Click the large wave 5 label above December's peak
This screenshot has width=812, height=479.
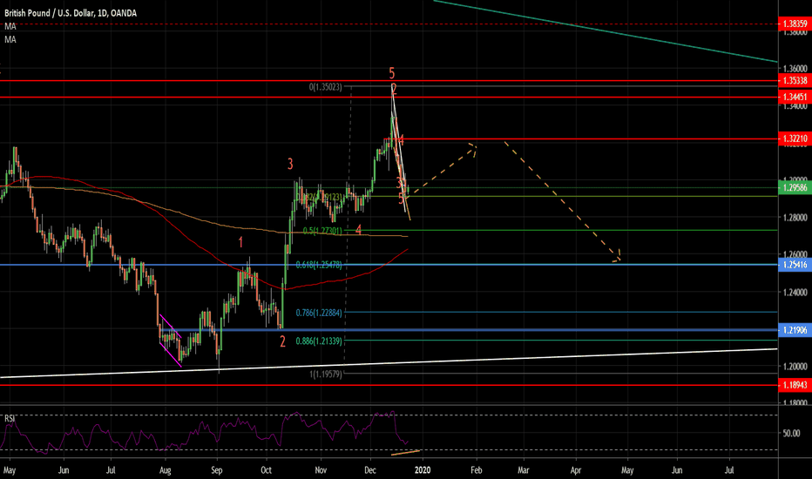pyautogui.click(x=391, y=73)
